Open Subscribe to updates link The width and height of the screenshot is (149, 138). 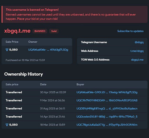pos(130,31)
